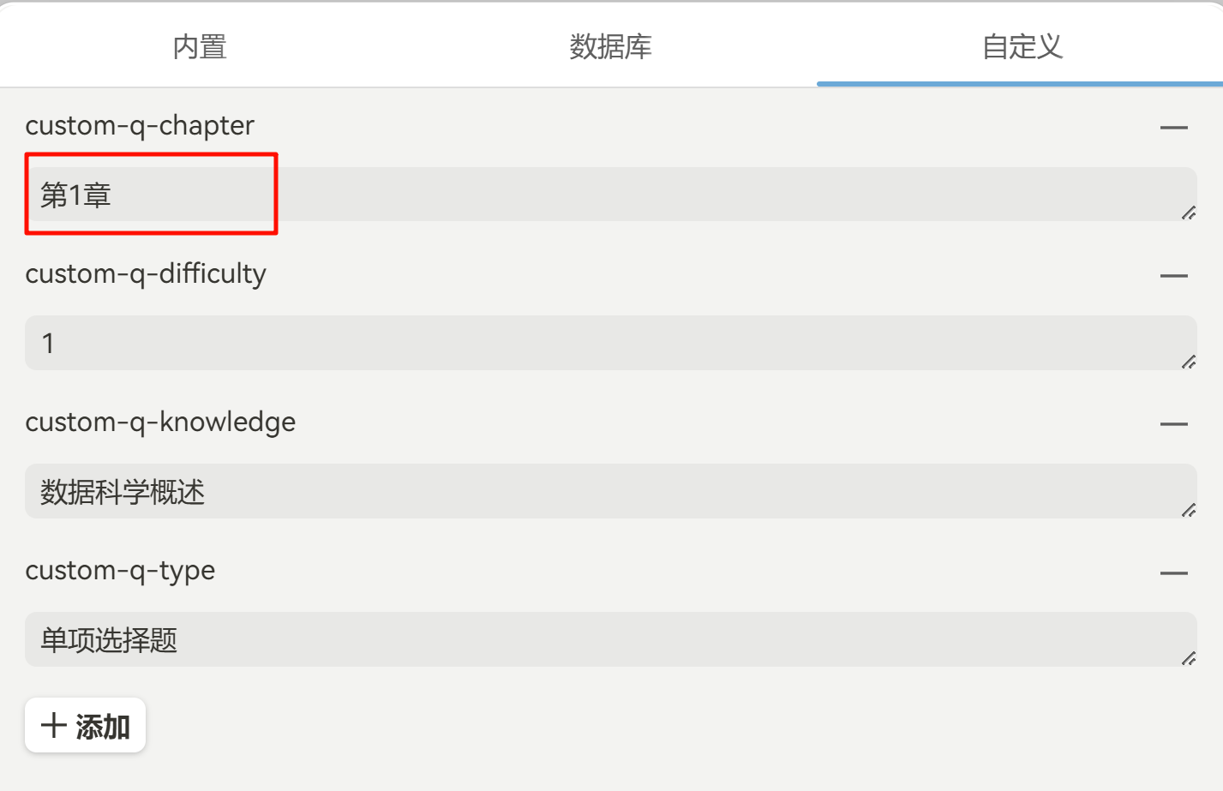The height and width of the screenshot is (791, 1223).
Task: Click the custom-q-difficulty attribute name
Action: coord(146,274)
